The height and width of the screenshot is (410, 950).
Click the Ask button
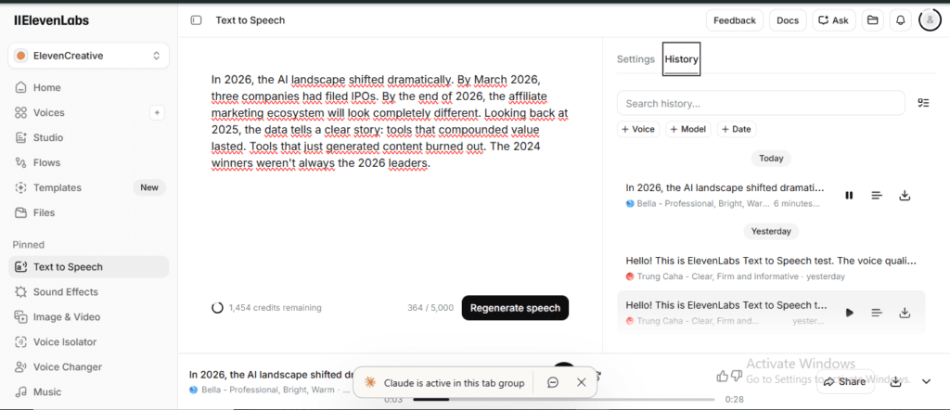point(834,20)
